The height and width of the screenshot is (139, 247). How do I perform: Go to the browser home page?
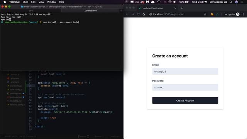click(x=144, y=14)
